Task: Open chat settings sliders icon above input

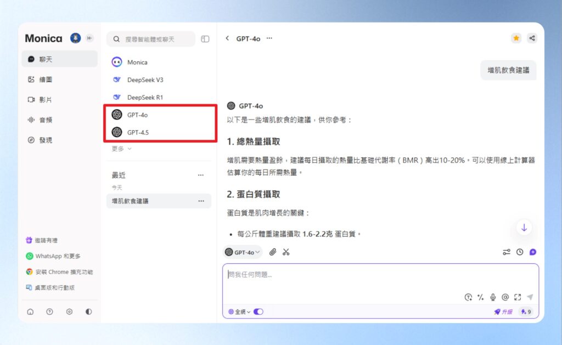Action: pos(507,252)
